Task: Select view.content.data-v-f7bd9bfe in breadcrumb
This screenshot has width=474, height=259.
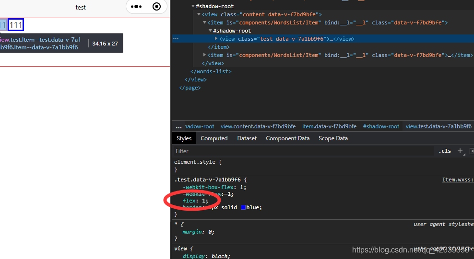Action: click(258, 126)
